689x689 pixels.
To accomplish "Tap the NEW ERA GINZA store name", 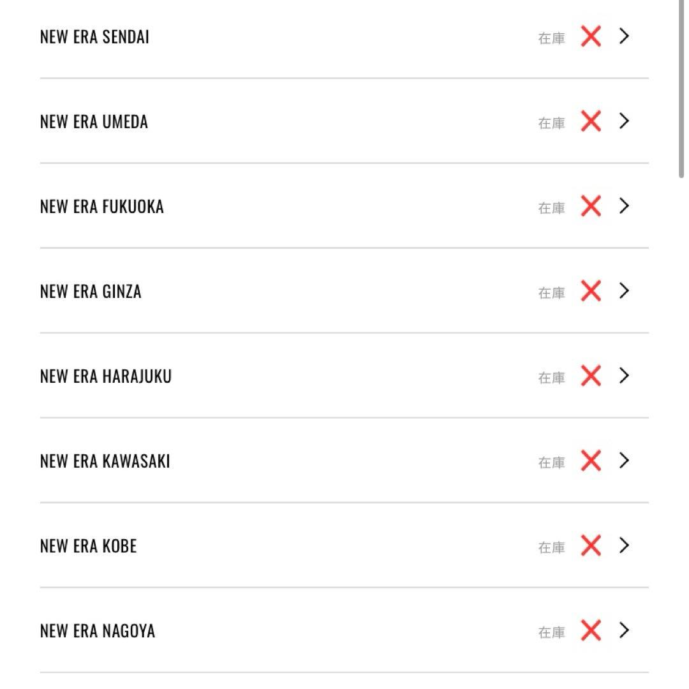I will tap(90, 292).
